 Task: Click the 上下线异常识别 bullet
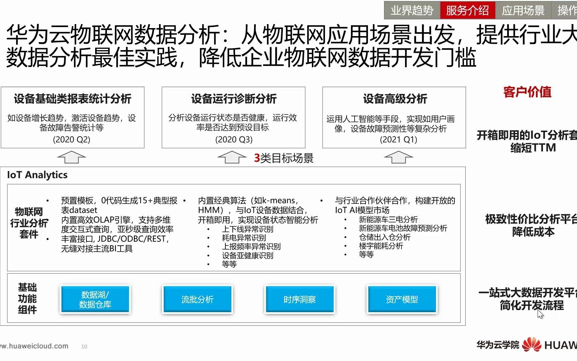pos(247,229)
